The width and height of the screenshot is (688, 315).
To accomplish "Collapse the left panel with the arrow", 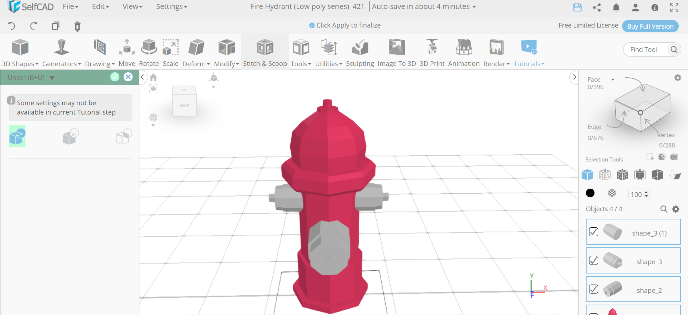I will click(143, 77).
